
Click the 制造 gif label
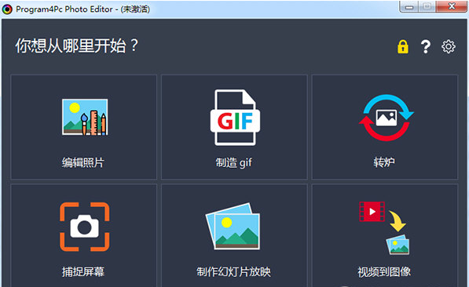coord(233,163)
